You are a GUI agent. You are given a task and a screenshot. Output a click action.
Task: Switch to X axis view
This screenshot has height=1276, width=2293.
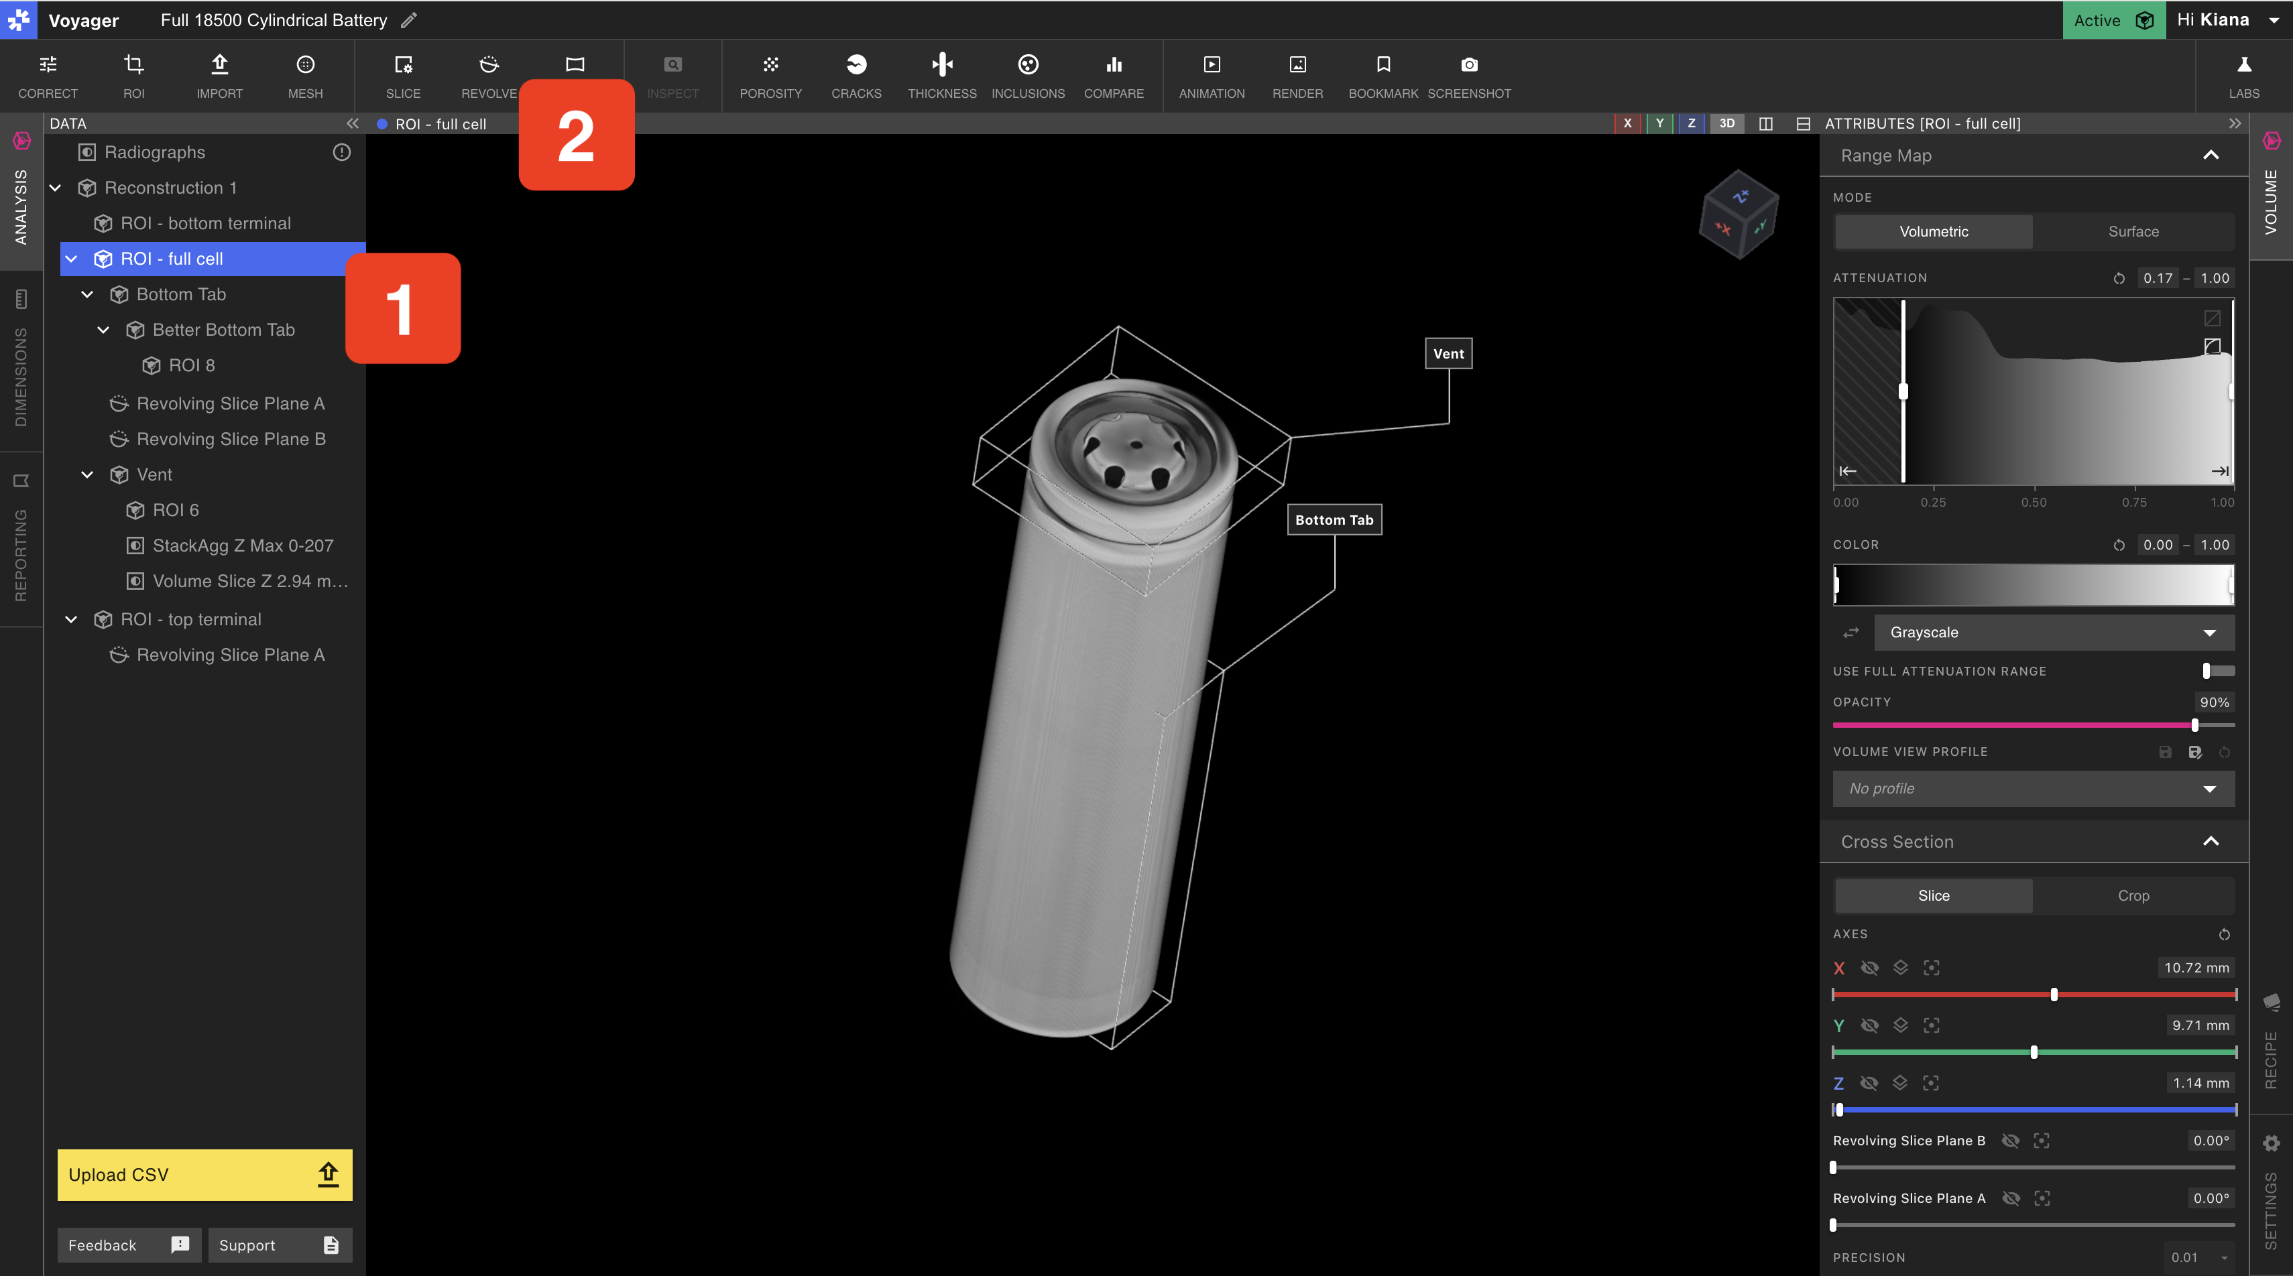coord(1627,124)
